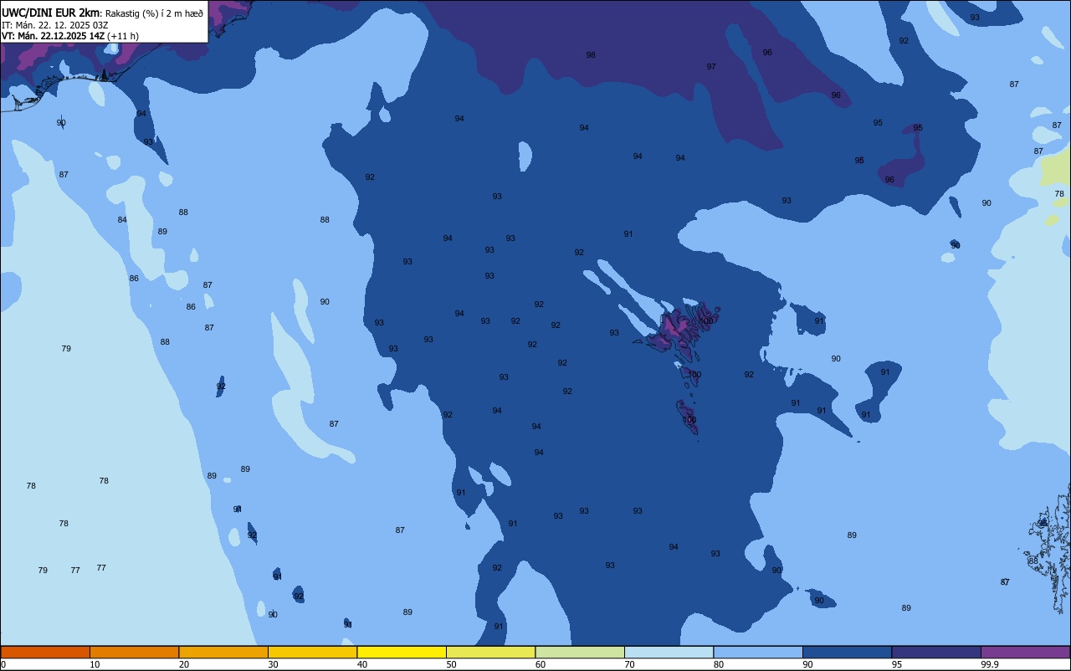Click the "84" humidity value on the map
Screen dimensions: 1071x671
(x=122, y=219)
